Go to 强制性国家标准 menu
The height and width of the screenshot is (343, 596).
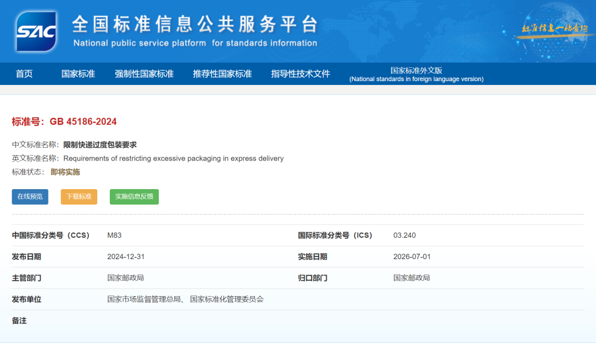click(x=144, y=74)
